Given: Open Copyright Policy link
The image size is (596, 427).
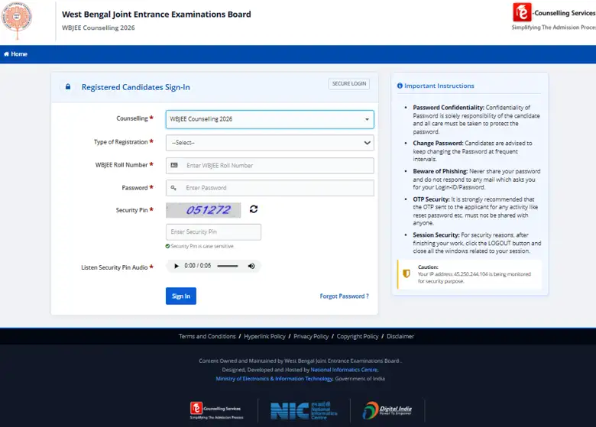Looking at the screenshot, I should tap(358, 336).
